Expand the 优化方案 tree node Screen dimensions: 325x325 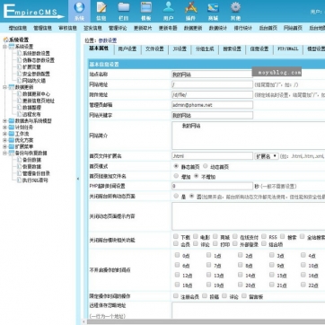pos(4,140)
